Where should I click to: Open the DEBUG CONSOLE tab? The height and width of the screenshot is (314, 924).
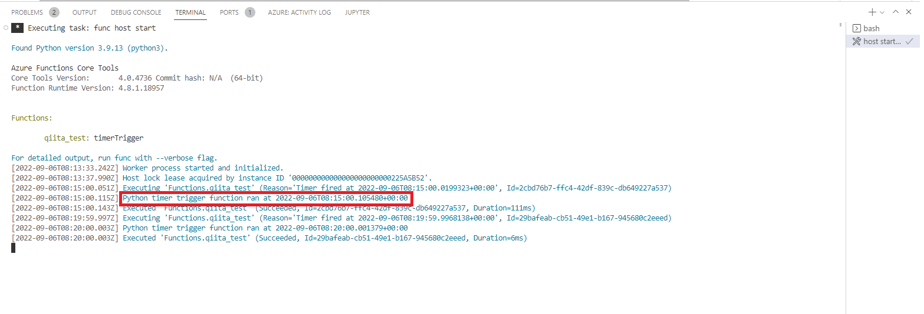[x=136, y=12]
